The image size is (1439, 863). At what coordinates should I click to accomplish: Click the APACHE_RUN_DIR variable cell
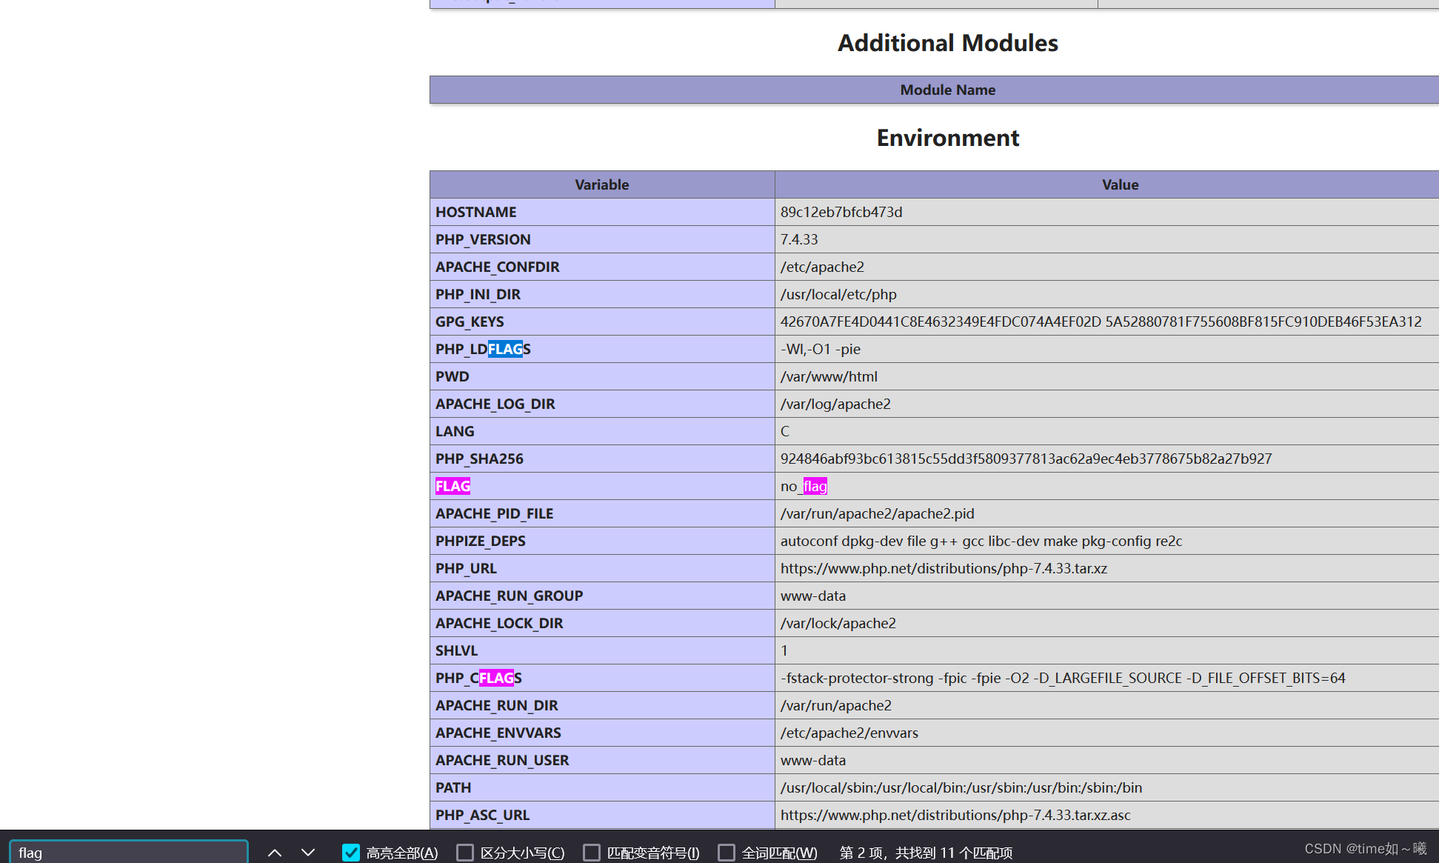point(602,705)
